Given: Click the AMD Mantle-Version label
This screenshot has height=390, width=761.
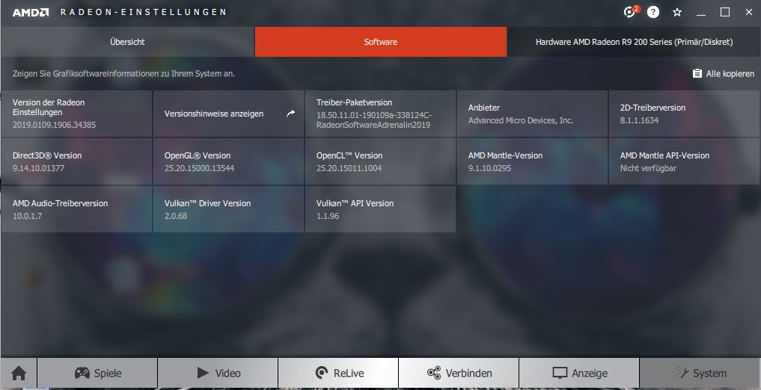Looking at the screenshot, I should pyautogui.click(x=505, y=155).
